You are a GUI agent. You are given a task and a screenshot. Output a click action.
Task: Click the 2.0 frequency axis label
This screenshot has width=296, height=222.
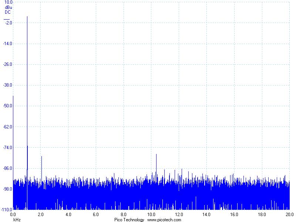coord(41,215)
